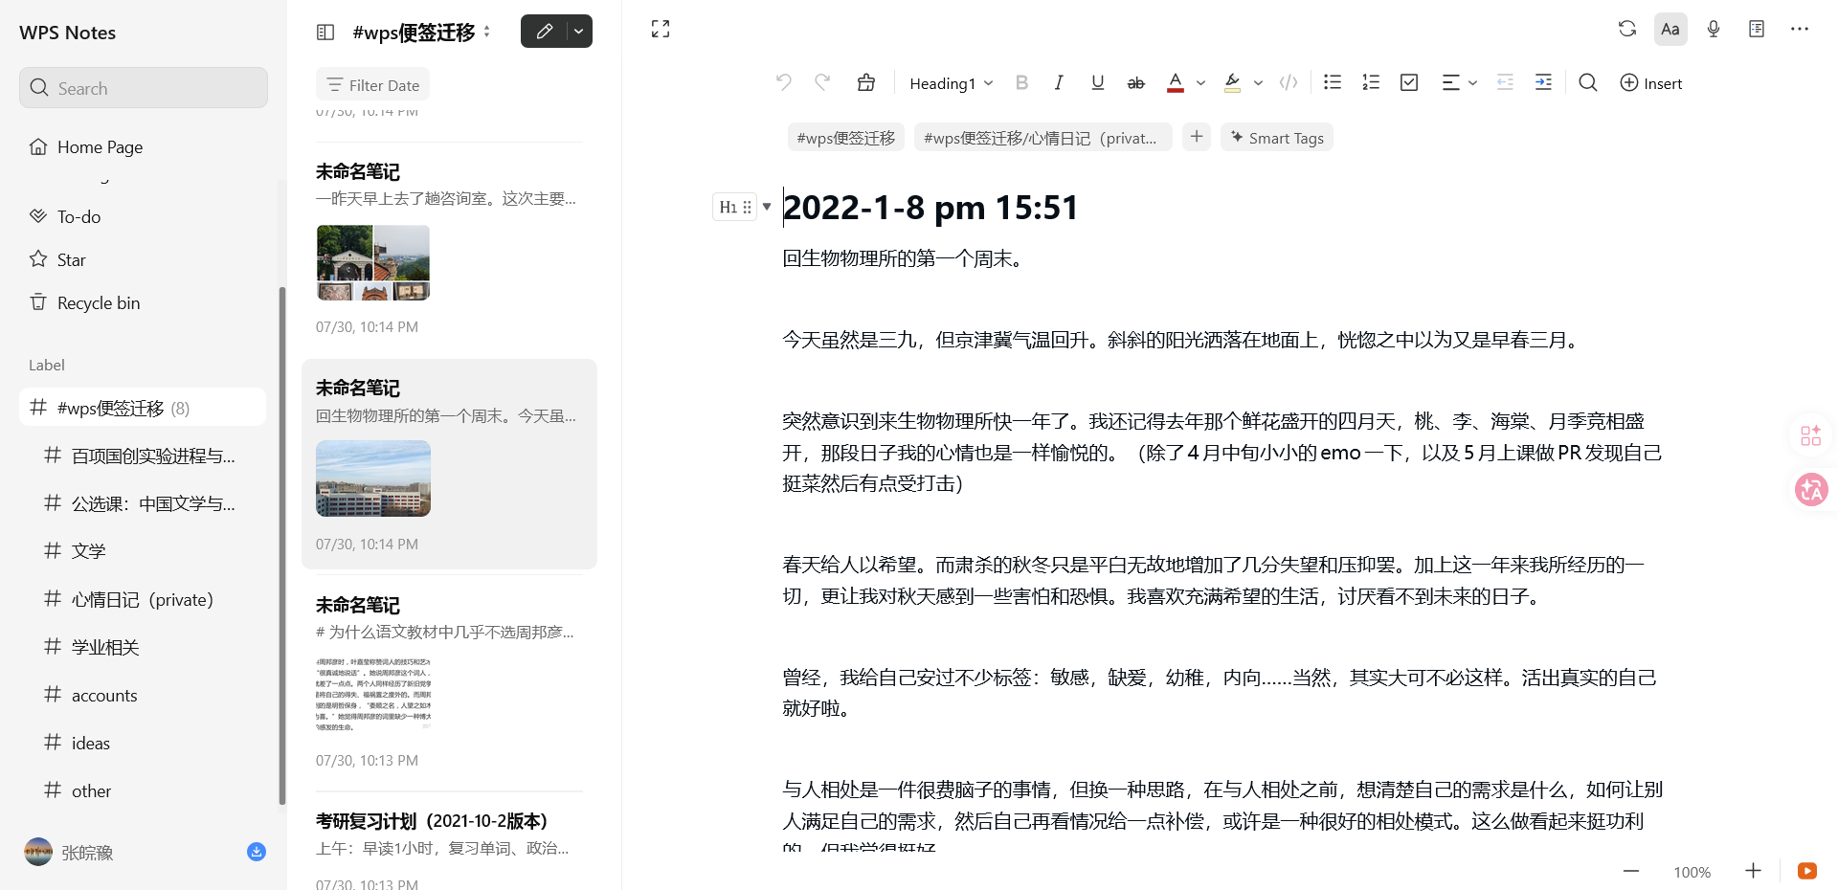Select the 心情日记 (private) label
Screen dimensions: 1838x890
[142, 599]
